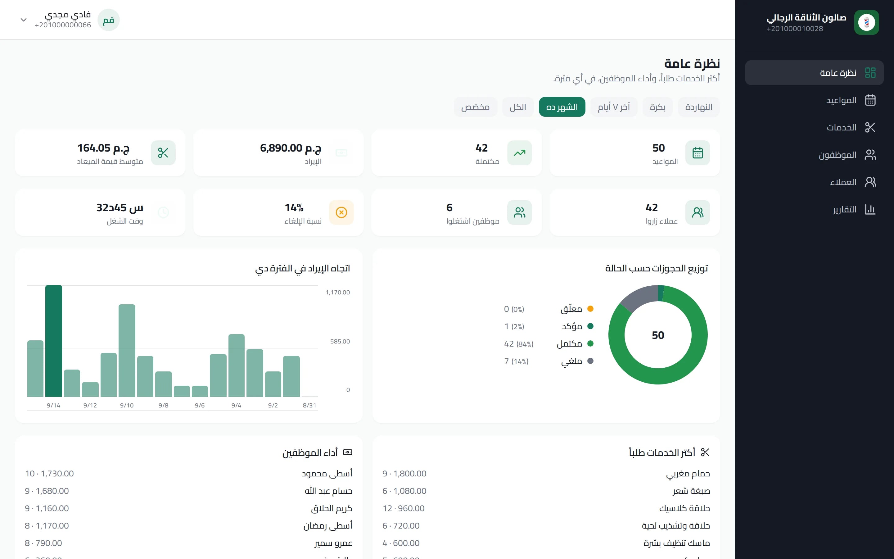Click scissors icon on متوسط قيمة الميعاد card

click(x=163, y=153)
